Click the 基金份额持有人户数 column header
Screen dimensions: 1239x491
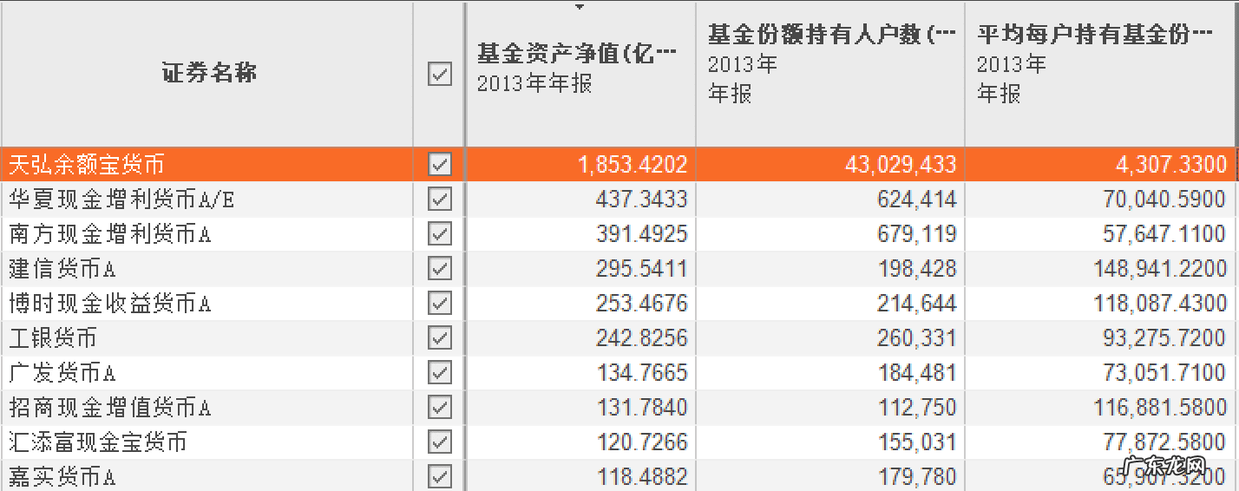tap(830, 74)
